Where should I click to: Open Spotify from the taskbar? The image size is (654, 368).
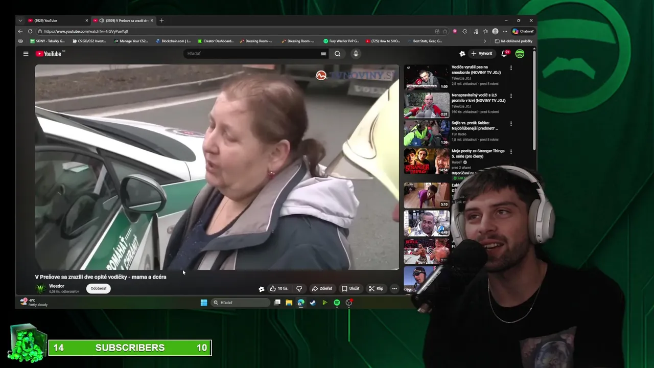(337, 303)
